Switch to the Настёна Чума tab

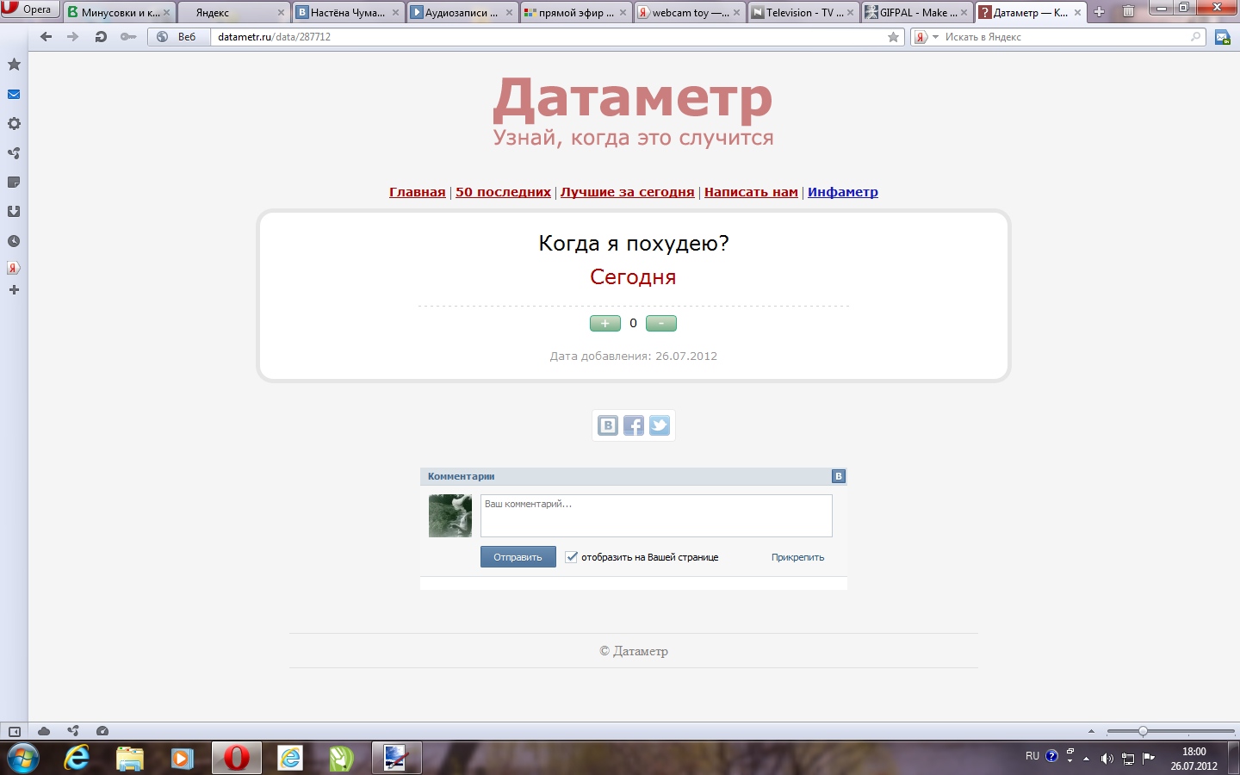pos(347,12)
